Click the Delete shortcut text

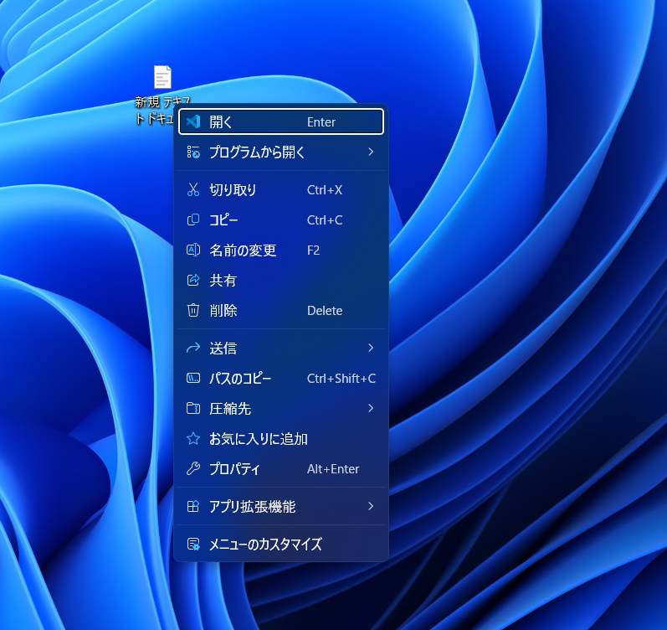pyautogui.click(x=325, y=311)
